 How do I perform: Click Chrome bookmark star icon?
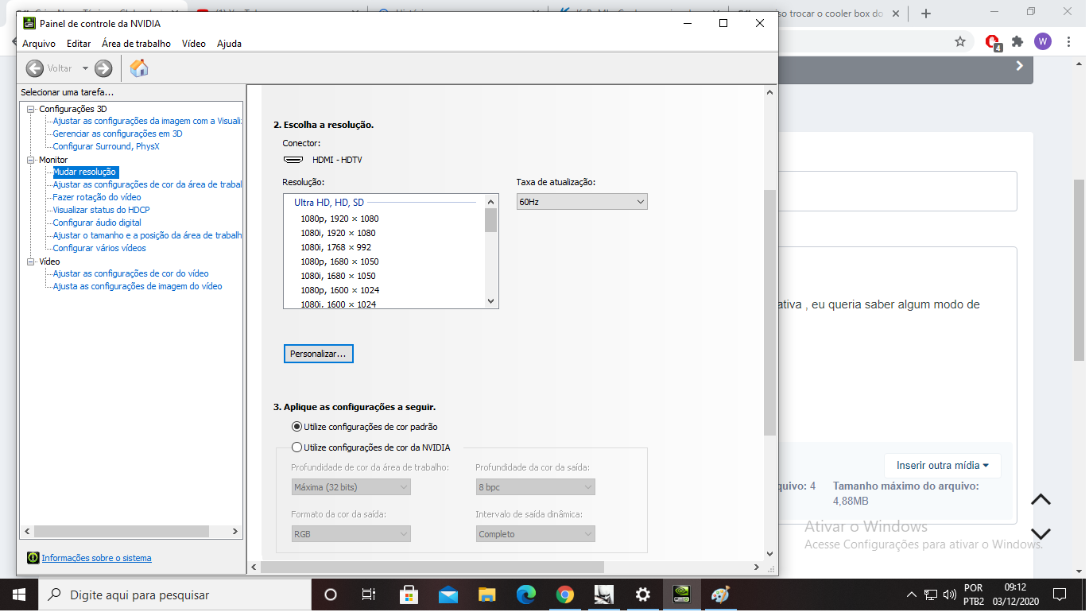960,41
